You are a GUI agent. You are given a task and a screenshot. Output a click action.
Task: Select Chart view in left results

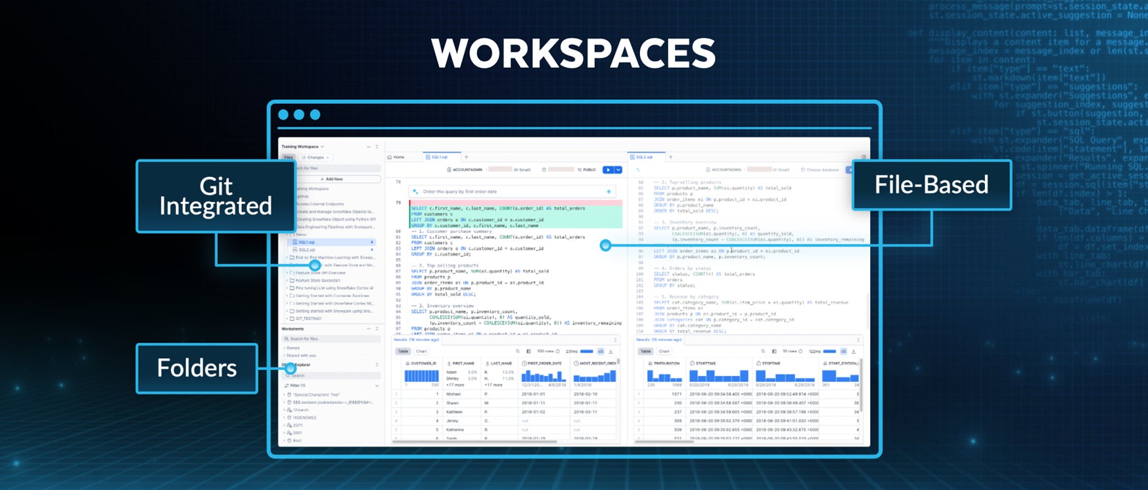point(421,352)
